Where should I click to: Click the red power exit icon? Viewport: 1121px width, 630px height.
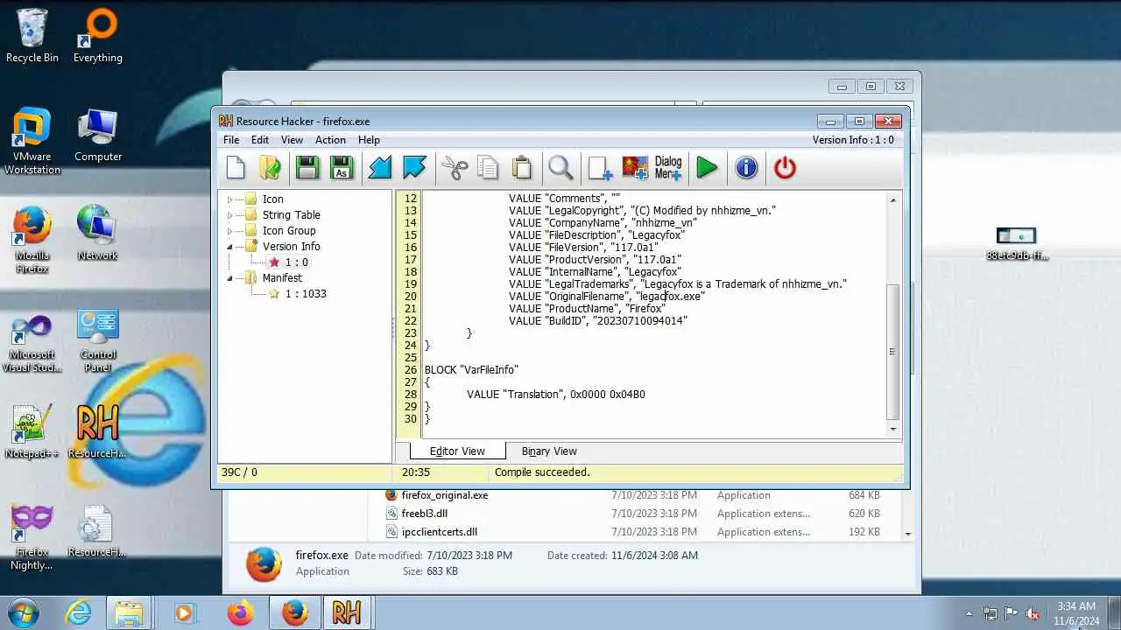click(785, 167)
